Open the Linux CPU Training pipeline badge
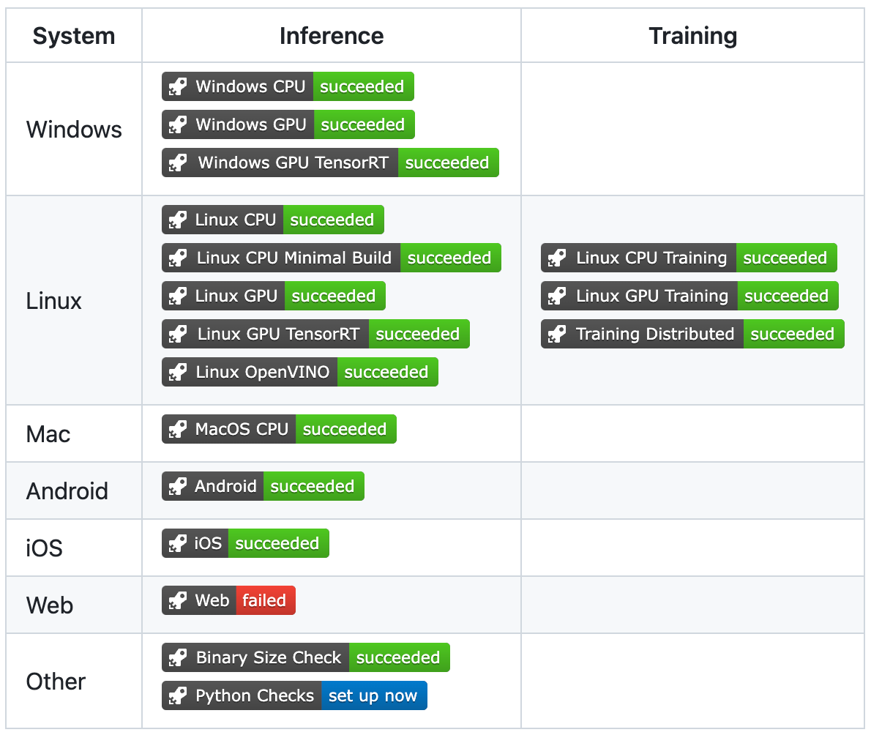 pos(651,258)
